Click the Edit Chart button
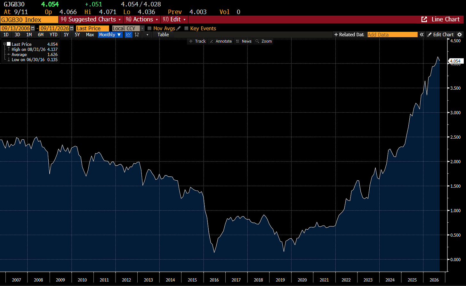Viewport: 466px width, 286px height. coord(440,35)
